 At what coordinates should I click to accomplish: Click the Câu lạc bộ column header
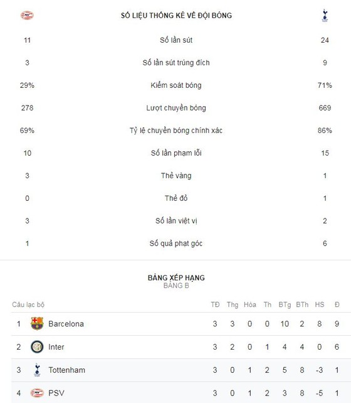pos(28,304)
